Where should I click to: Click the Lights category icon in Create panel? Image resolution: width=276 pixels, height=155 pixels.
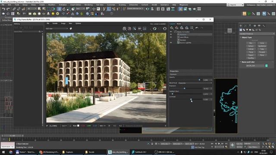click(x=247, y=30)
